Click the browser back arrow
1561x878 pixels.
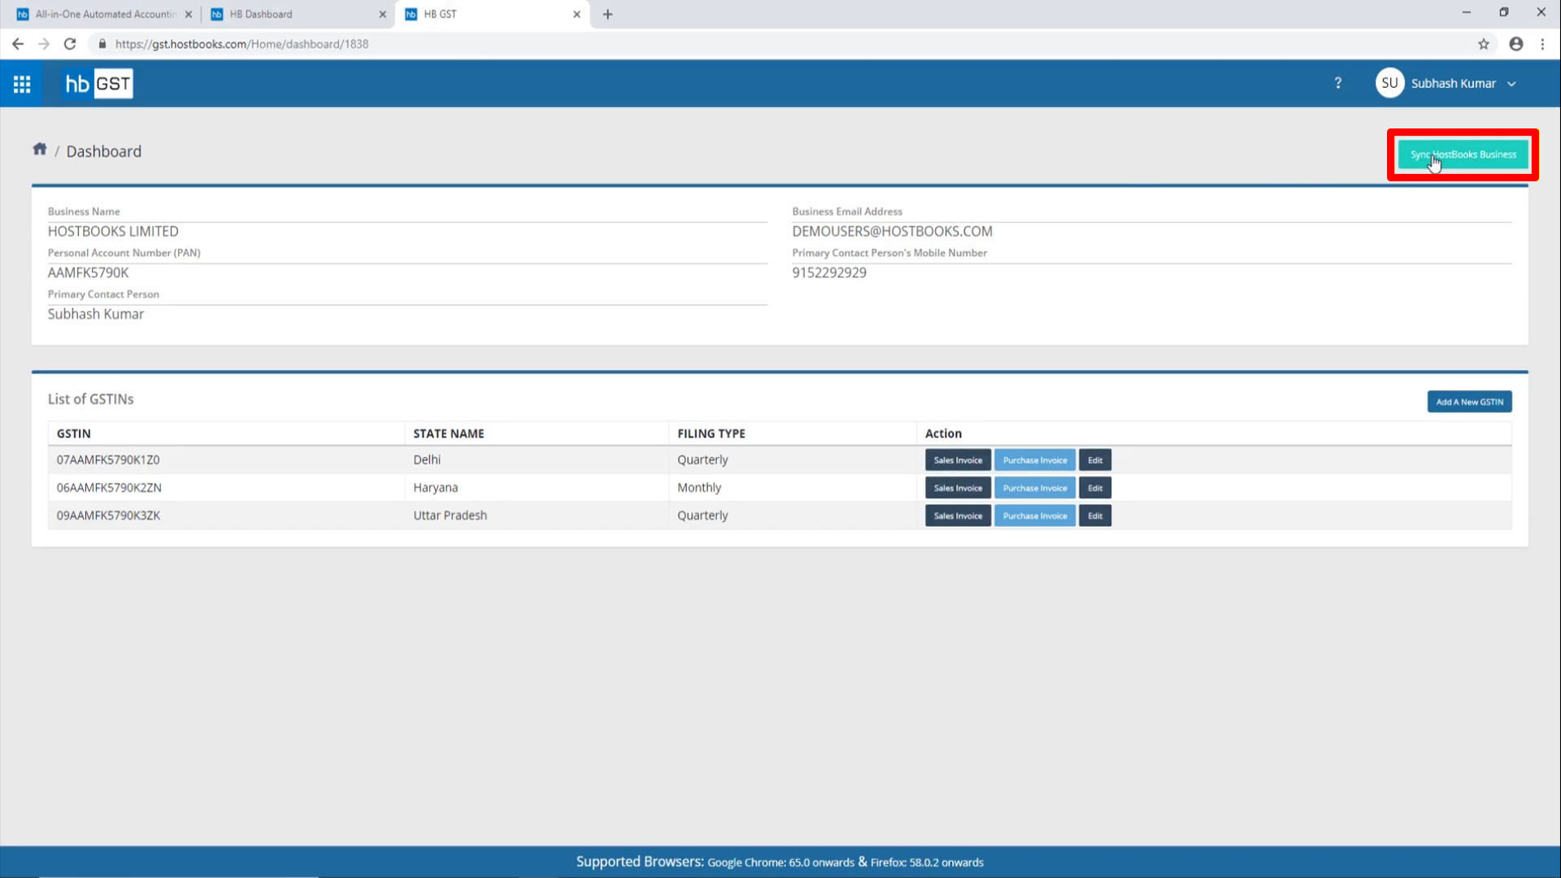click(x=18, y=44)
